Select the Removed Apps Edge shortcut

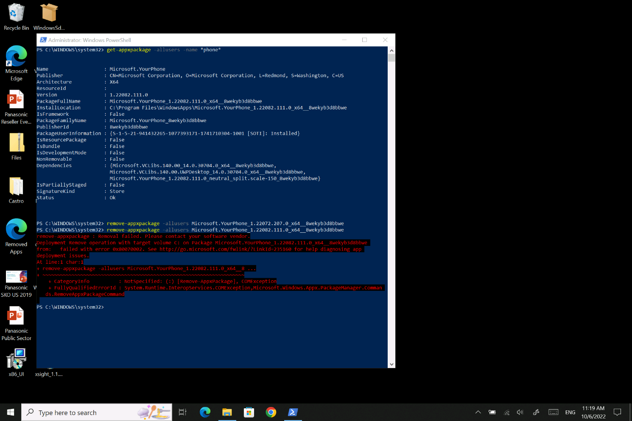click(x=16, y=237)
